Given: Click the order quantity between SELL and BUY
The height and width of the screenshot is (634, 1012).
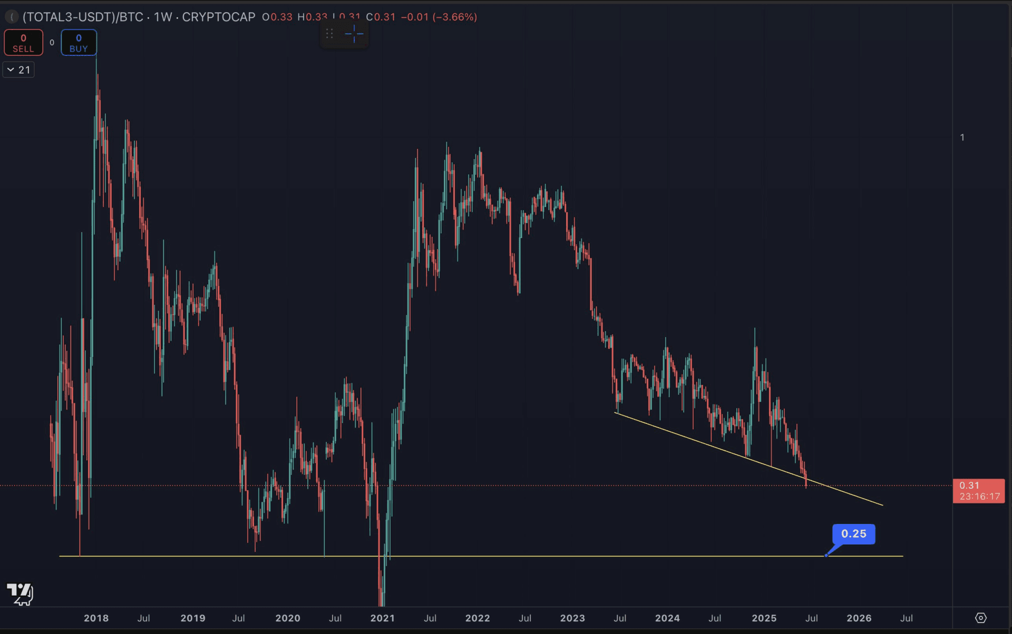Looking at the screenshot, I should (x=52, y=43).
